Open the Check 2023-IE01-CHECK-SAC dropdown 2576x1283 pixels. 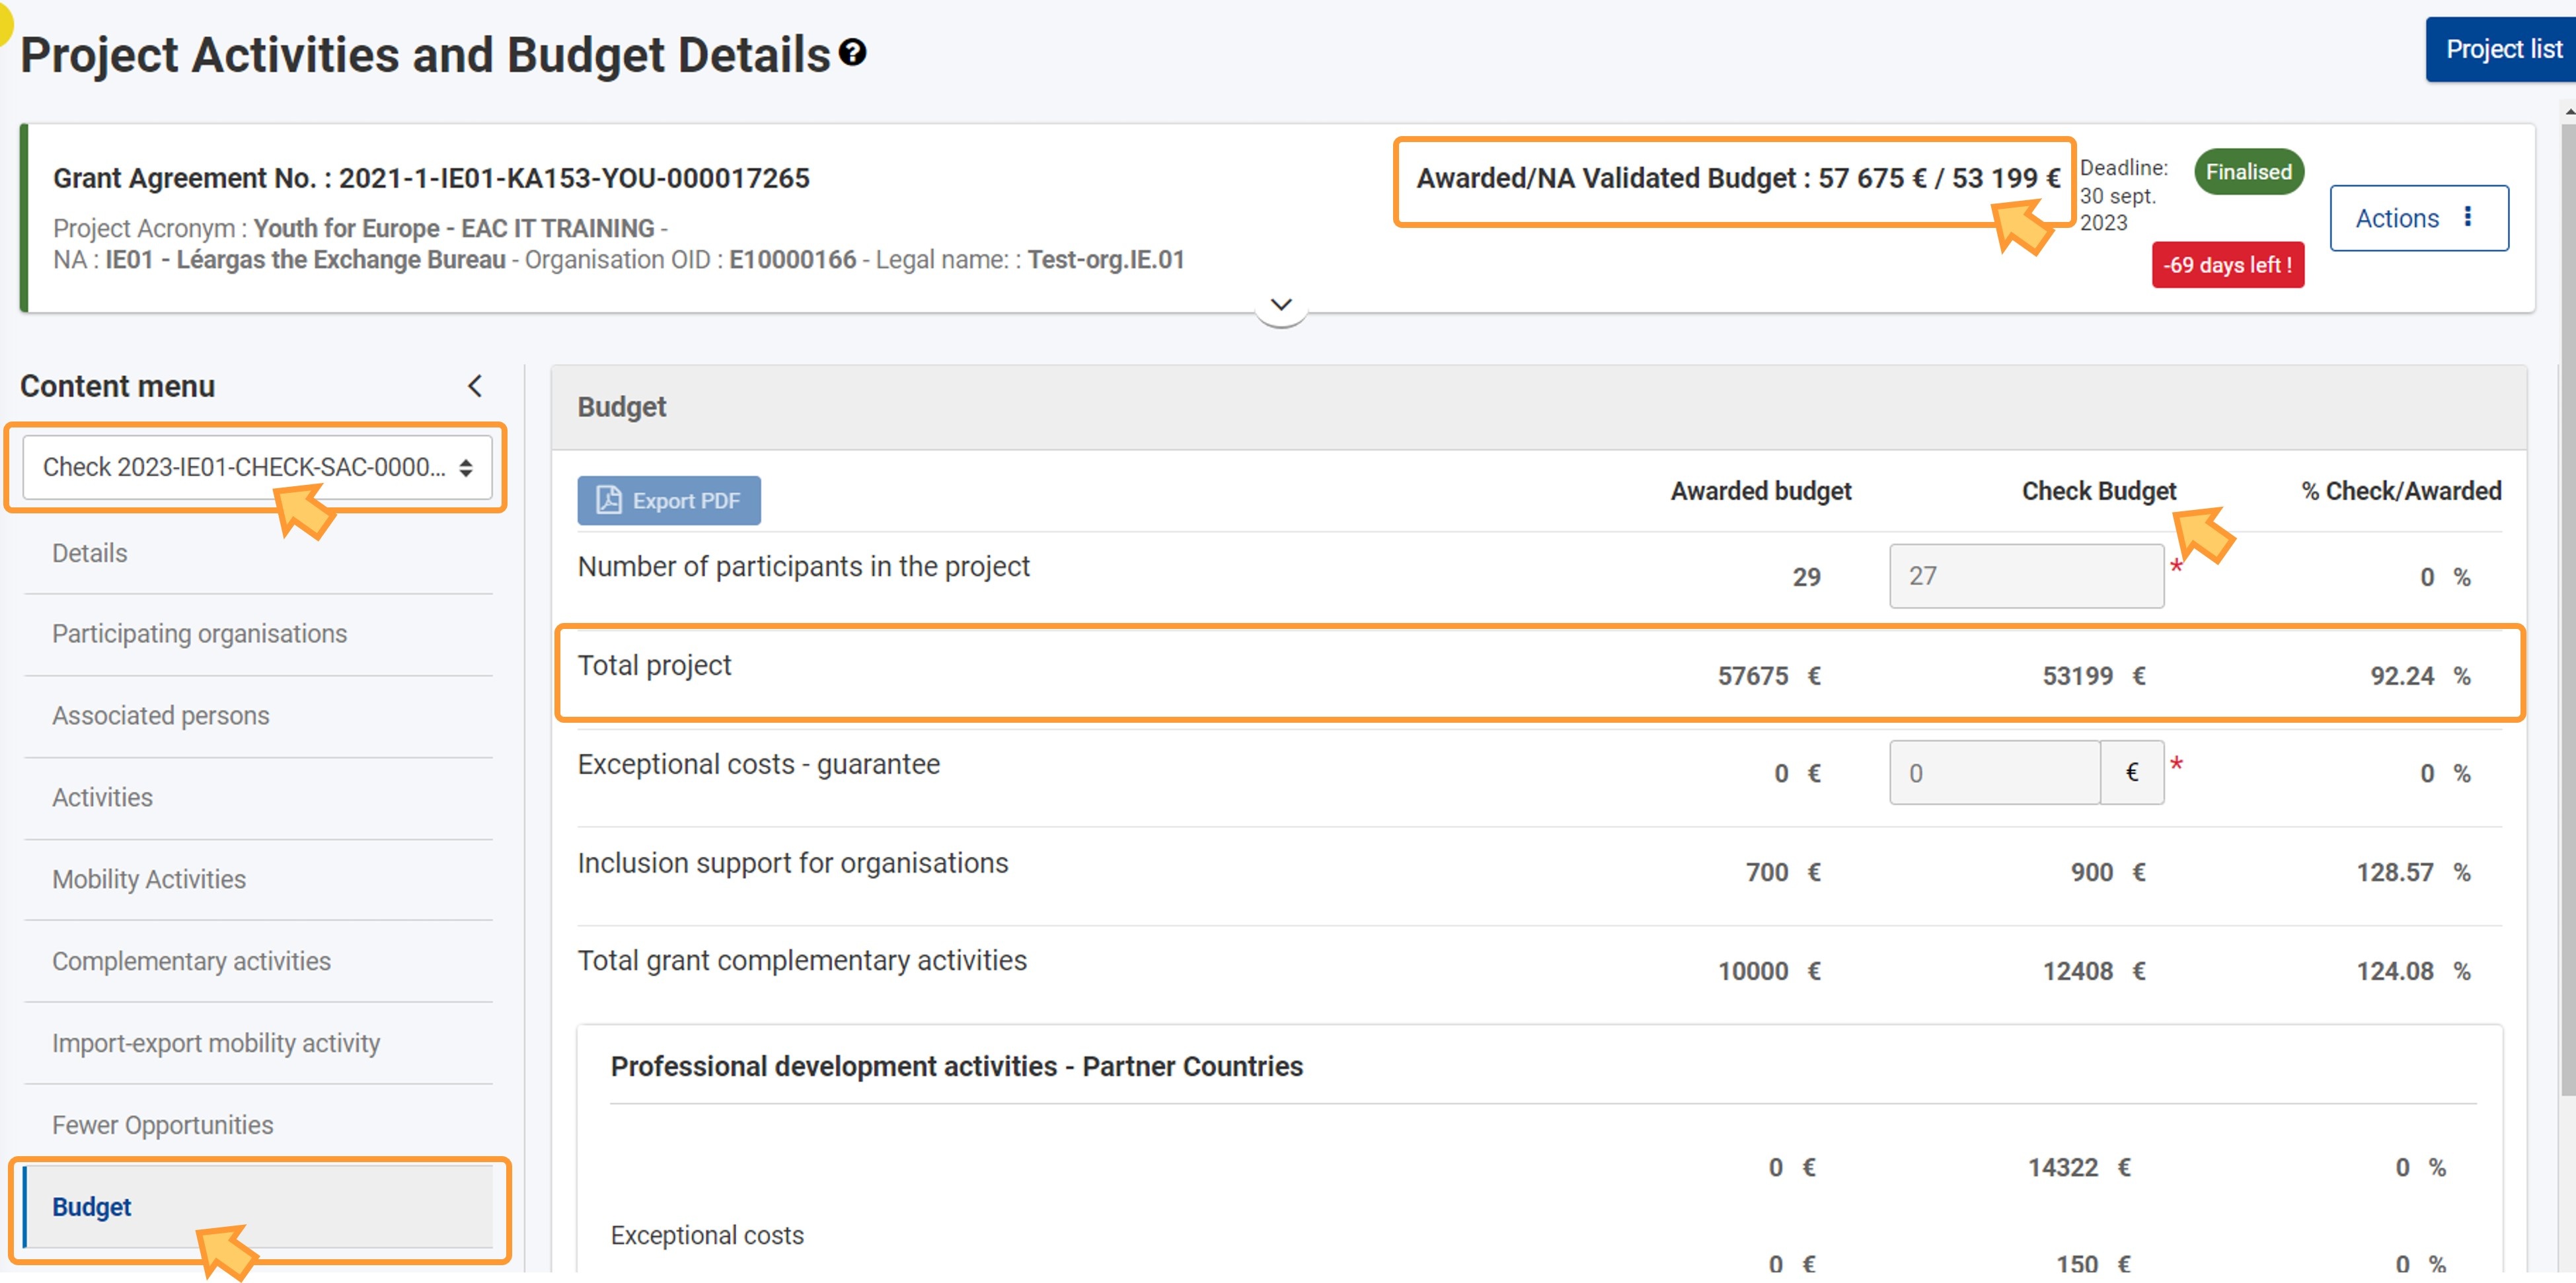tap(257, 467)
